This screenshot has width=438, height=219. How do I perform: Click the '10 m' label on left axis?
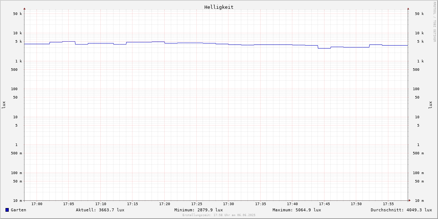click(x=18, y=201)
